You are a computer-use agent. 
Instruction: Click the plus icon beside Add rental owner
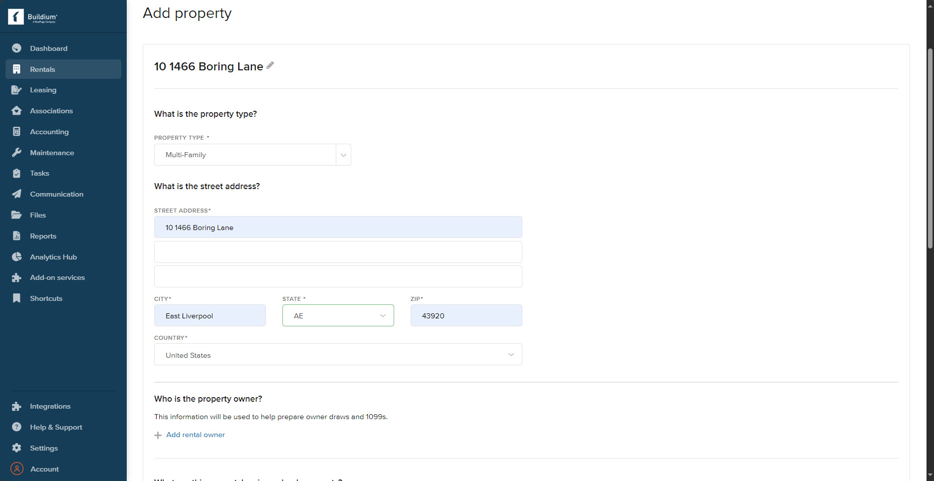158,435
